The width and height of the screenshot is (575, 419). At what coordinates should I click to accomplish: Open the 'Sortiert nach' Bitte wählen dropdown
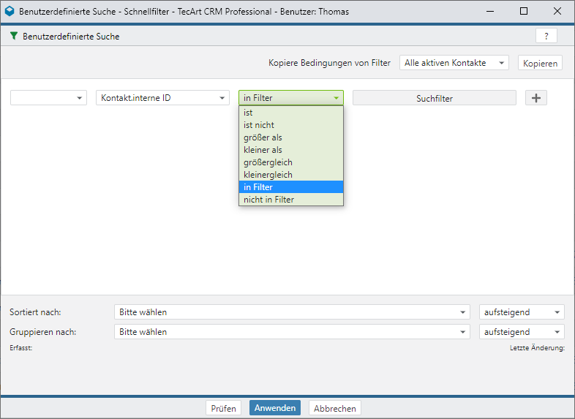click(x=292, y=312)
